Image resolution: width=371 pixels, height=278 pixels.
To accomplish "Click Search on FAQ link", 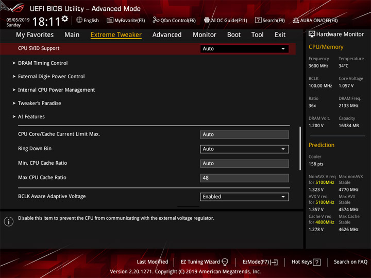I will [x=350, y=262].
